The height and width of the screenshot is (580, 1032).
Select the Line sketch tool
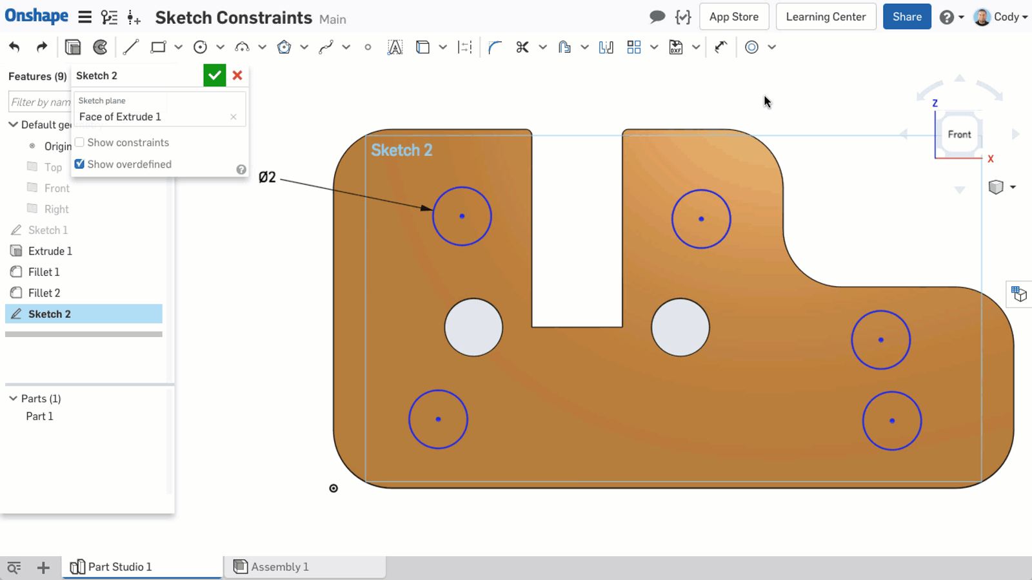pyautogui.click(x=131, y=46)
